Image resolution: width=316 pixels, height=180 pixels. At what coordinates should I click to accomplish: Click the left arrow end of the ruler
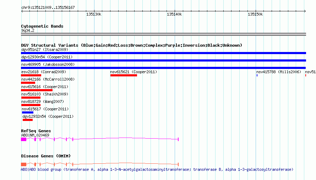[x=22, y=11]
